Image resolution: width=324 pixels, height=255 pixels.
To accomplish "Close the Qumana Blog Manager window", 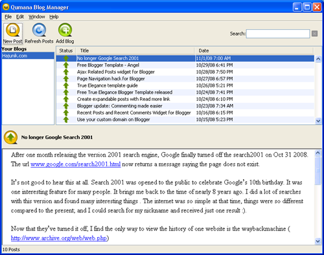I will click(x=317, y=7).
